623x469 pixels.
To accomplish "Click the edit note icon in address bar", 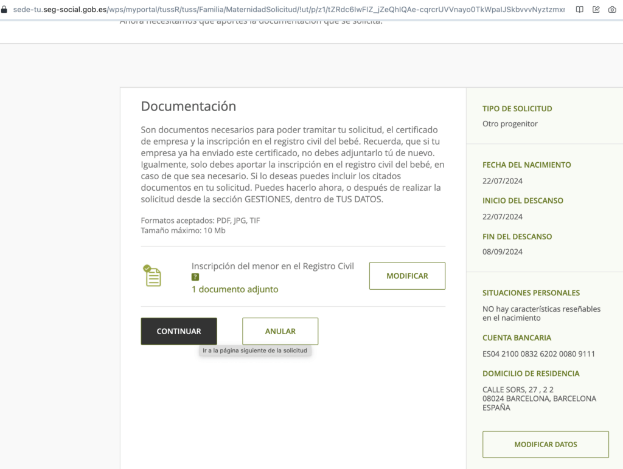I will (x=596, y=10).
